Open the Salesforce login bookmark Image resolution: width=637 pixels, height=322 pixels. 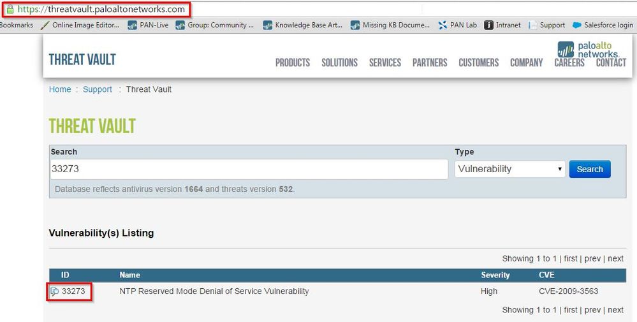point(603,25)
